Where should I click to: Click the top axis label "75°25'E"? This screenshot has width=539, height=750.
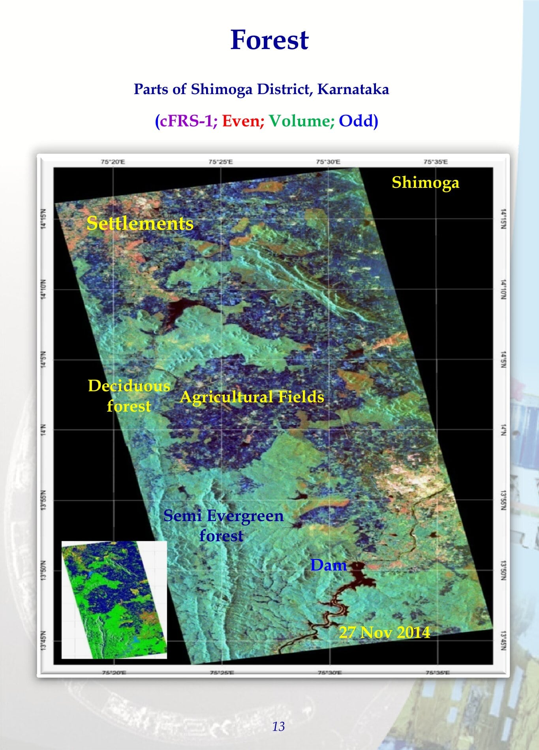click(x=220, y=162)
